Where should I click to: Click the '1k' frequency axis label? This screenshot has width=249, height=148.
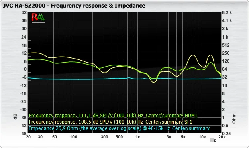[137, 137]
